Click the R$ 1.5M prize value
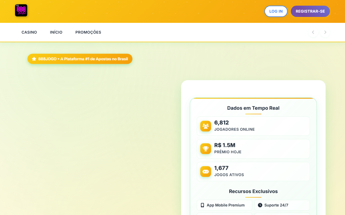345x215 pixels. (225, 145)
